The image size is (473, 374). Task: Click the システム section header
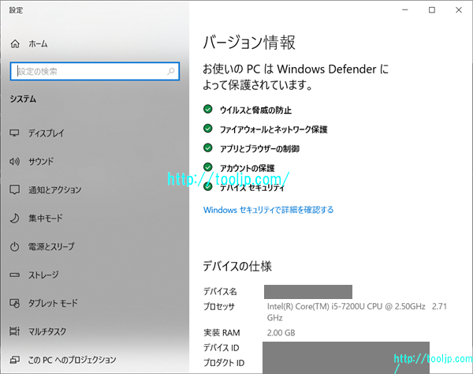(x=23, y=99)
